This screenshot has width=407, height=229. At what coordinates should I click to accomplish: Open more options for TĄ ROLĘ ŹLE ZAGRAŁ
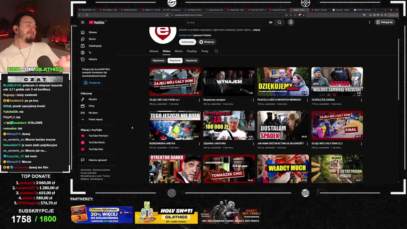pos(361,100)
